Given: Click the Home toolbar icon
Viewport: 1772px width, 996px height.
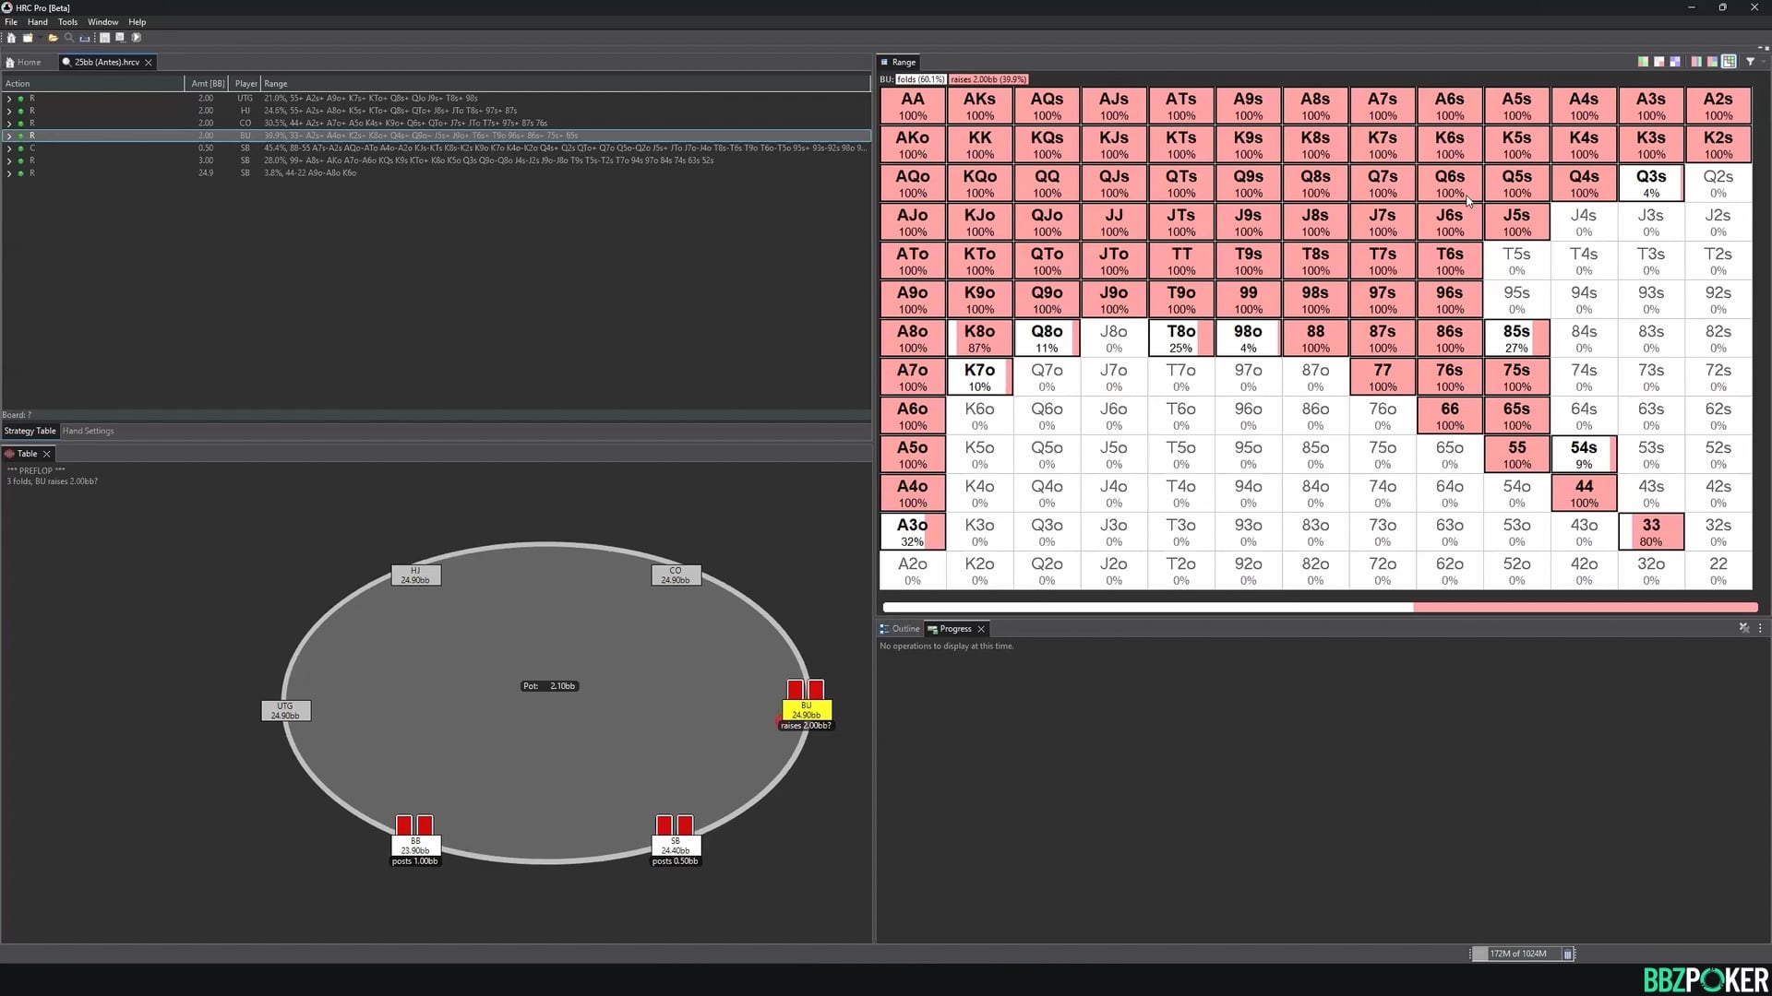Looking at the screenshot, I should tap(11, 38).
